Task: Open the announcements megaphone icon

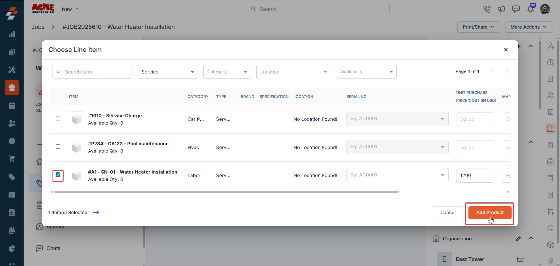Action: (x=501, y=9)
